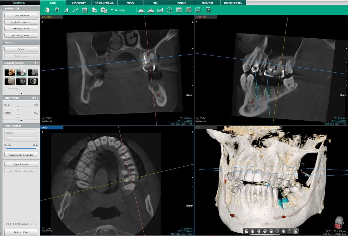The image size is (348, 236).
Task: Click the save to disc icon
Action: coord(104,10)
